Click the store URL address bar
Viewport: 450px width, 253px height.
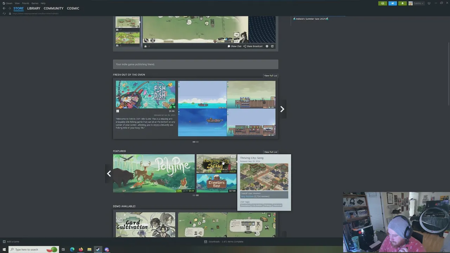tap(36, 13)
